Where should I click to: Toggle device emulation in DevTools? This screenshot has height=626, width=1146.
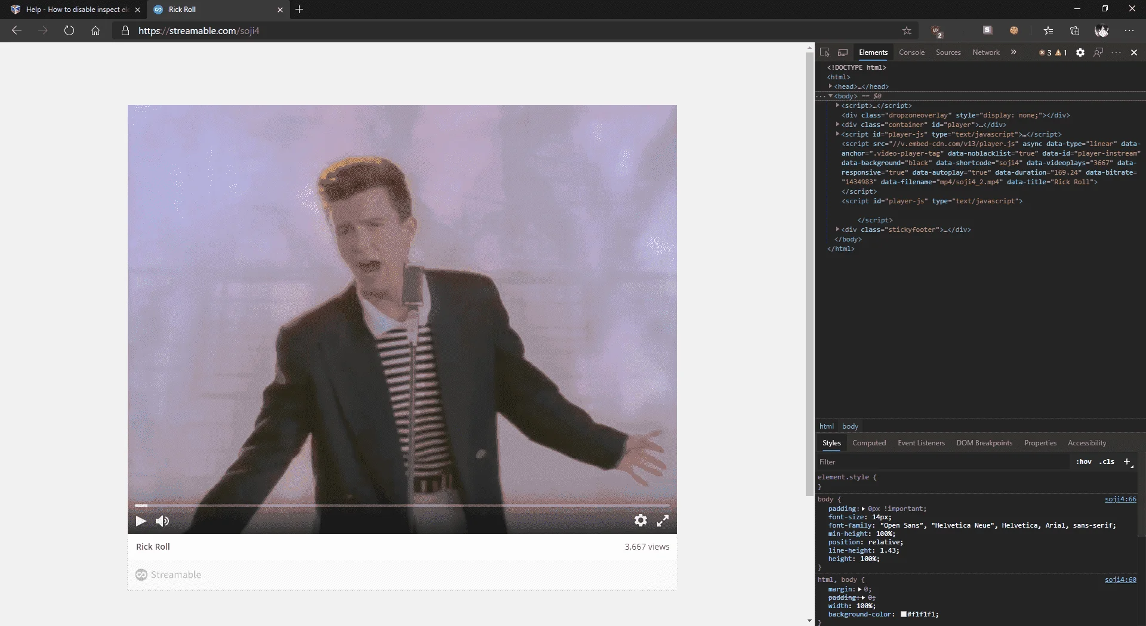pos(843,52)
